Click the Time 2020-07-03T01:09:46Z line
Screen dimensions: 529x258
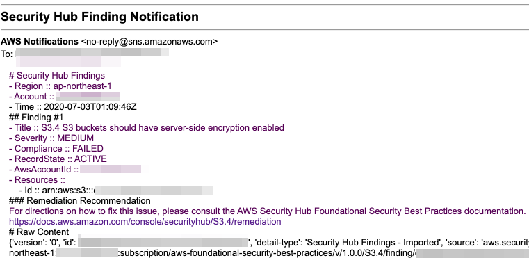coord(72,106)
